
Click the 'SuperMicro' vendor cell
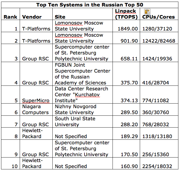36,101
